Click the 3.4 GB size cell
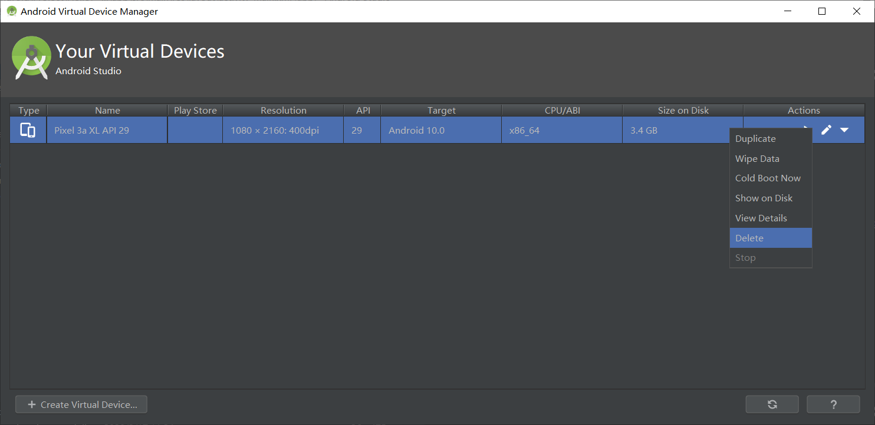 click(x=676, y=130)
